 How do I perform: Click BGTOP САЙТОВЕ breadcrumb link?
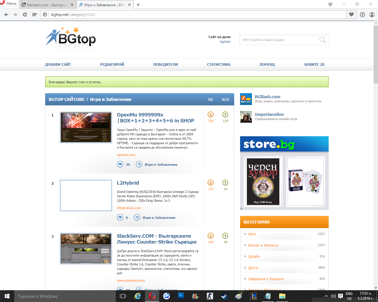tap(67, 99)
